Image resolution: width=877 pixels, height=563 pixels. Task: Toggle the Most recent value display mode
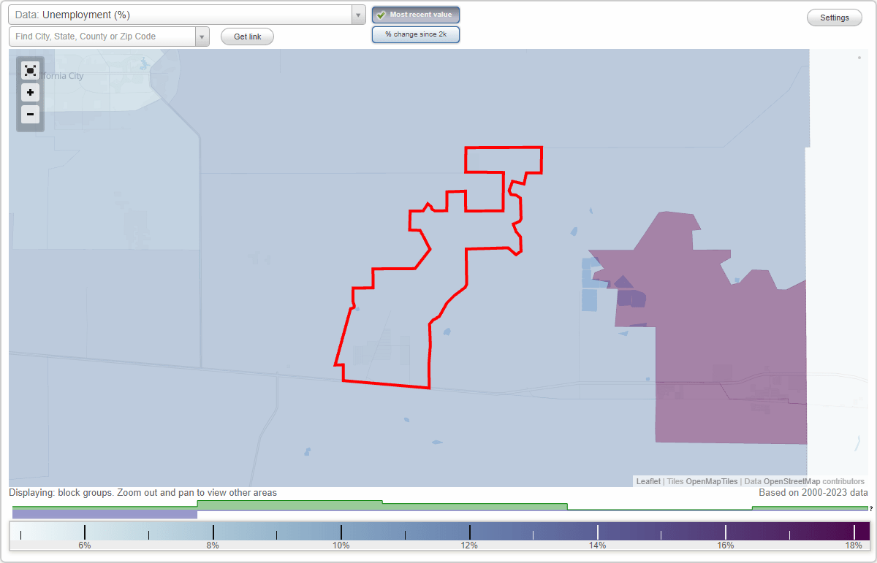point(415,14)
